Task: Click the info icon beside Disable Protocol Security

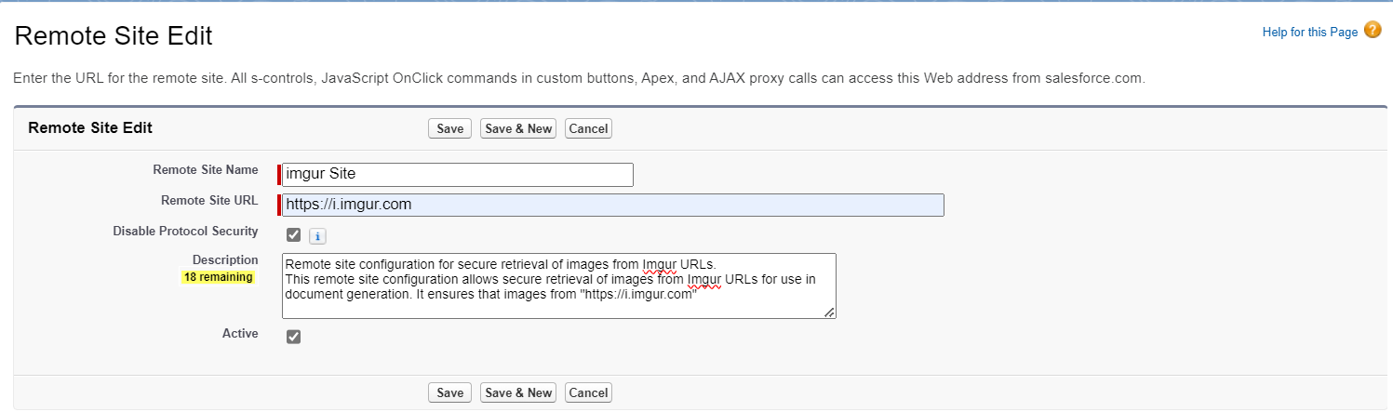Action: (x=317, y=236)
